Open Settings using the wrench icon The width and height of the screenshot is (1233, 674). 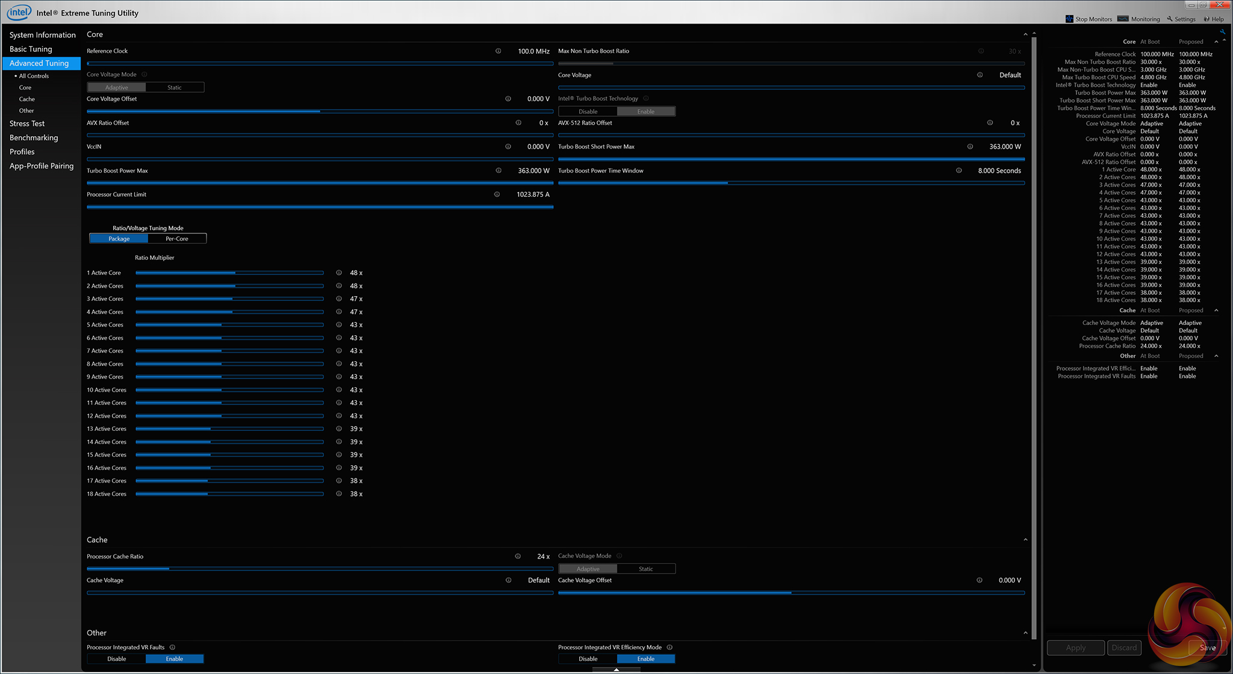coord(1170,19)
